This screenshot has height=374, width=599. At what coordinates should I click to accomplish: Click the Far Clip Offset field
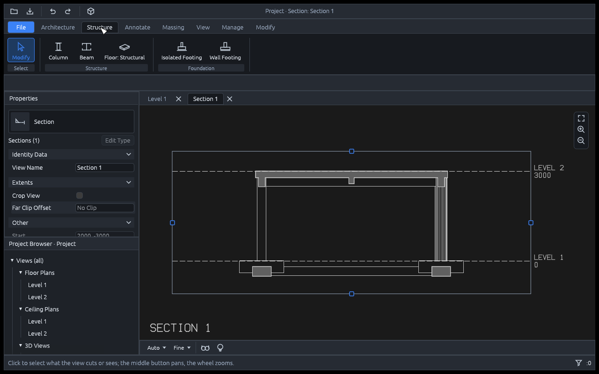(x=105, y=208)
